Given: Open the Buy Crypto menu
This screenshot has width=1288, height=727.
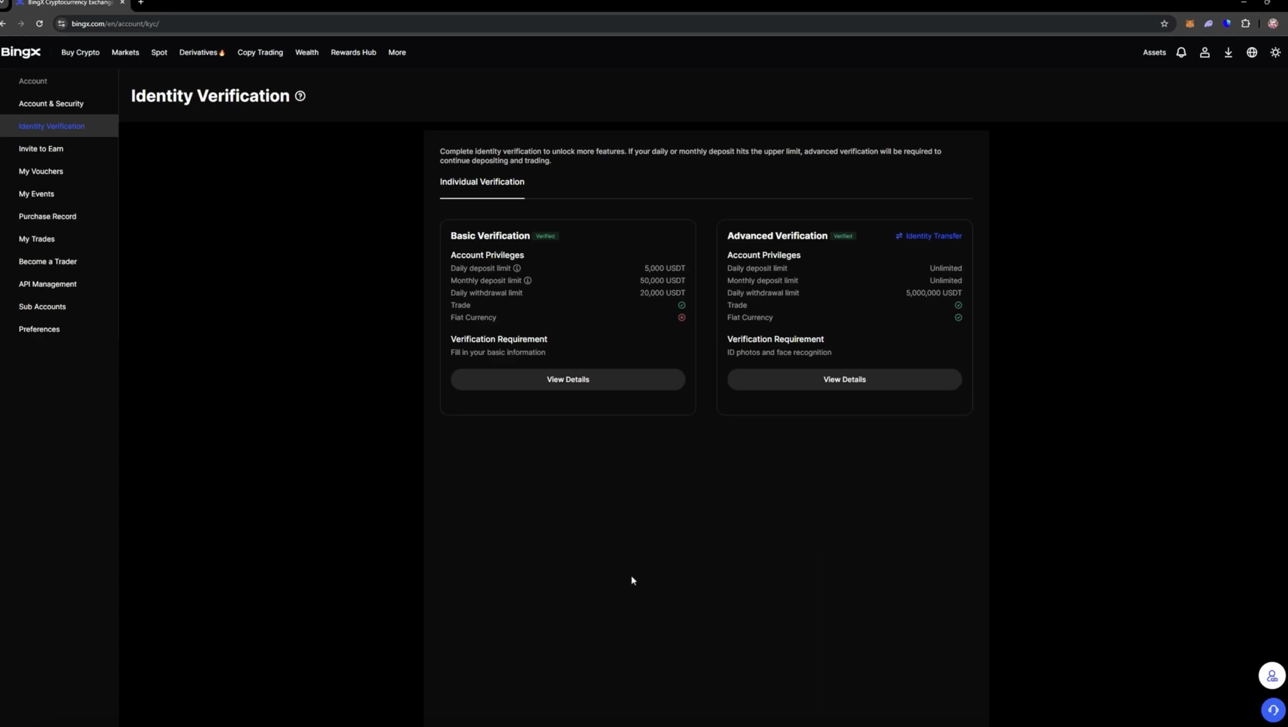Looking at the screenshot, I should [x=81, y=52].
